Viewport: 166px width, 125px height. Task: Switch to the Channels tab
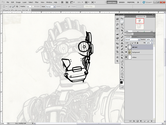point(129,34)
